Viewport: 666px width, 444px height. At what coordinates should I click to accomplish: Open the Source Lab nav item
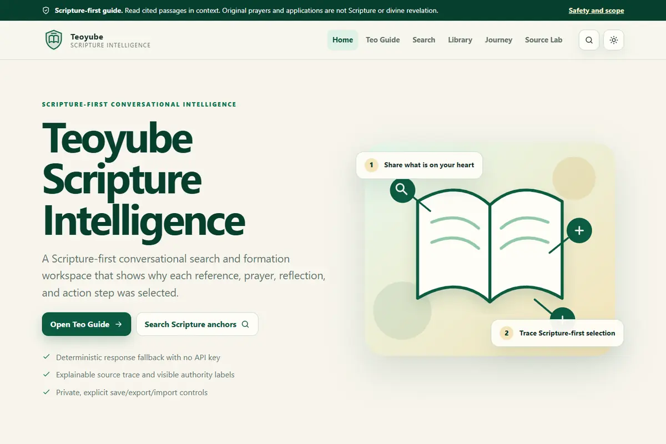pos(543,40)
